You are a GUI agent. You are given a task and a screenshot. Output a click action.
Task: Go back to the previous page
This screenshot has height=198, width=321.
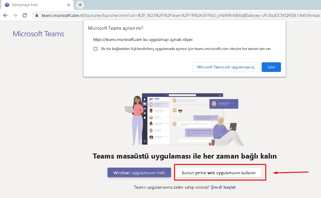pyautogui.click(x=5, y=15)
